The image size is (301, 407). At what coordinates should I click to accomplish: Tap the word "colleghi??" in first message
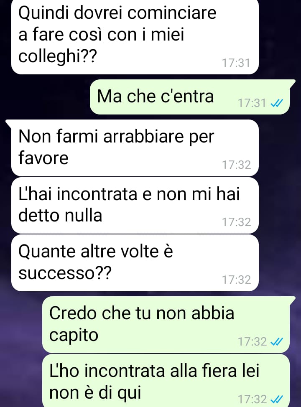tap(57, 56)
